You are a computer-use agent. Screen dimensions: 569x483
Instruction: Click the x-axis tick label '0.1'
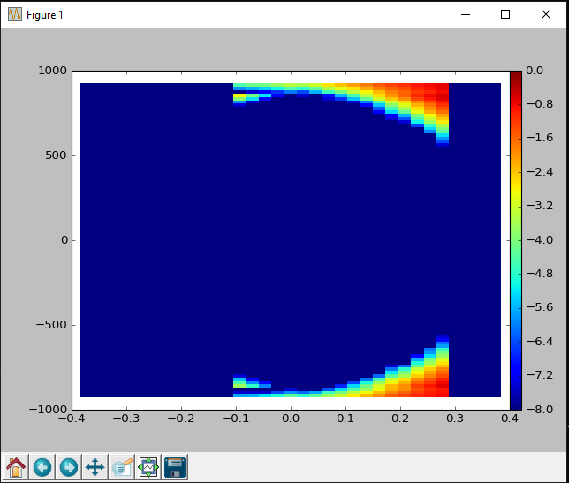pos(345,419)
